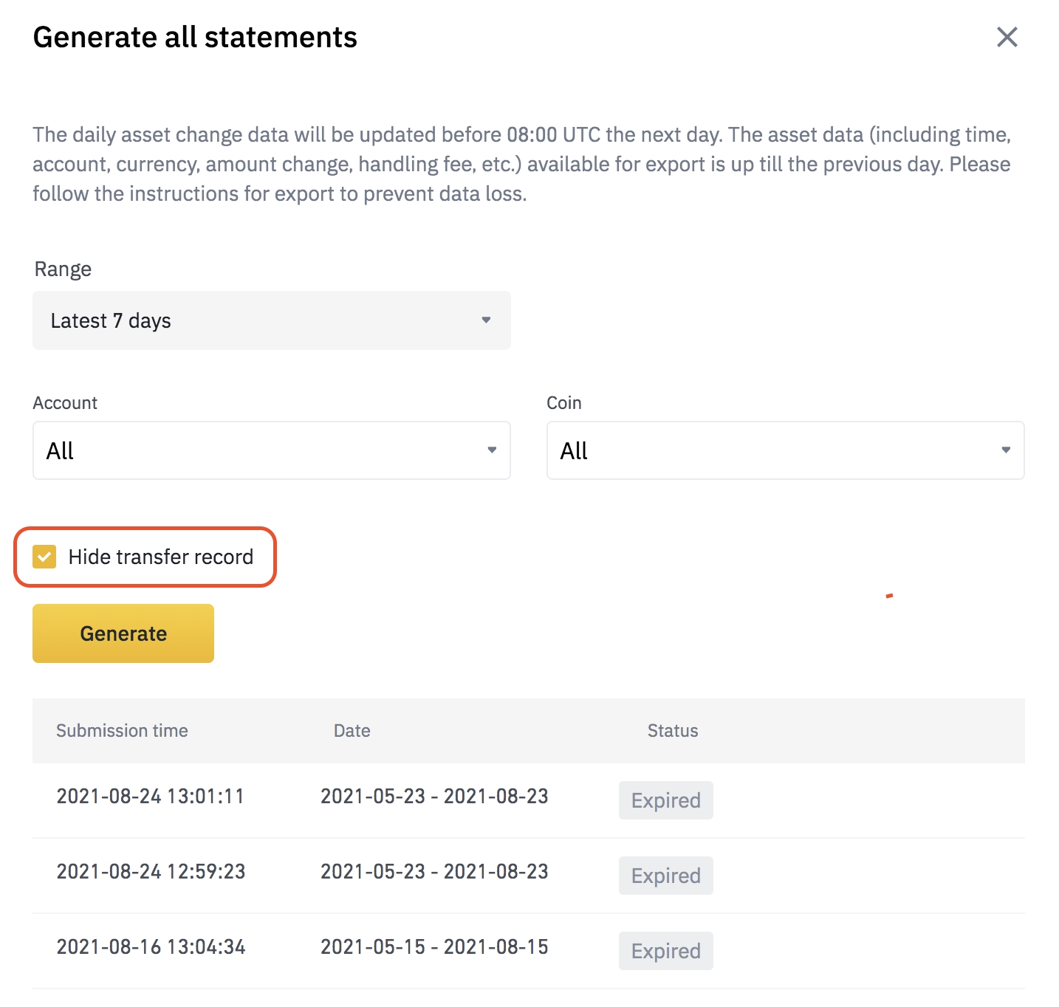
Task: Click the yellow Generate button
Action: pos(123,633)
